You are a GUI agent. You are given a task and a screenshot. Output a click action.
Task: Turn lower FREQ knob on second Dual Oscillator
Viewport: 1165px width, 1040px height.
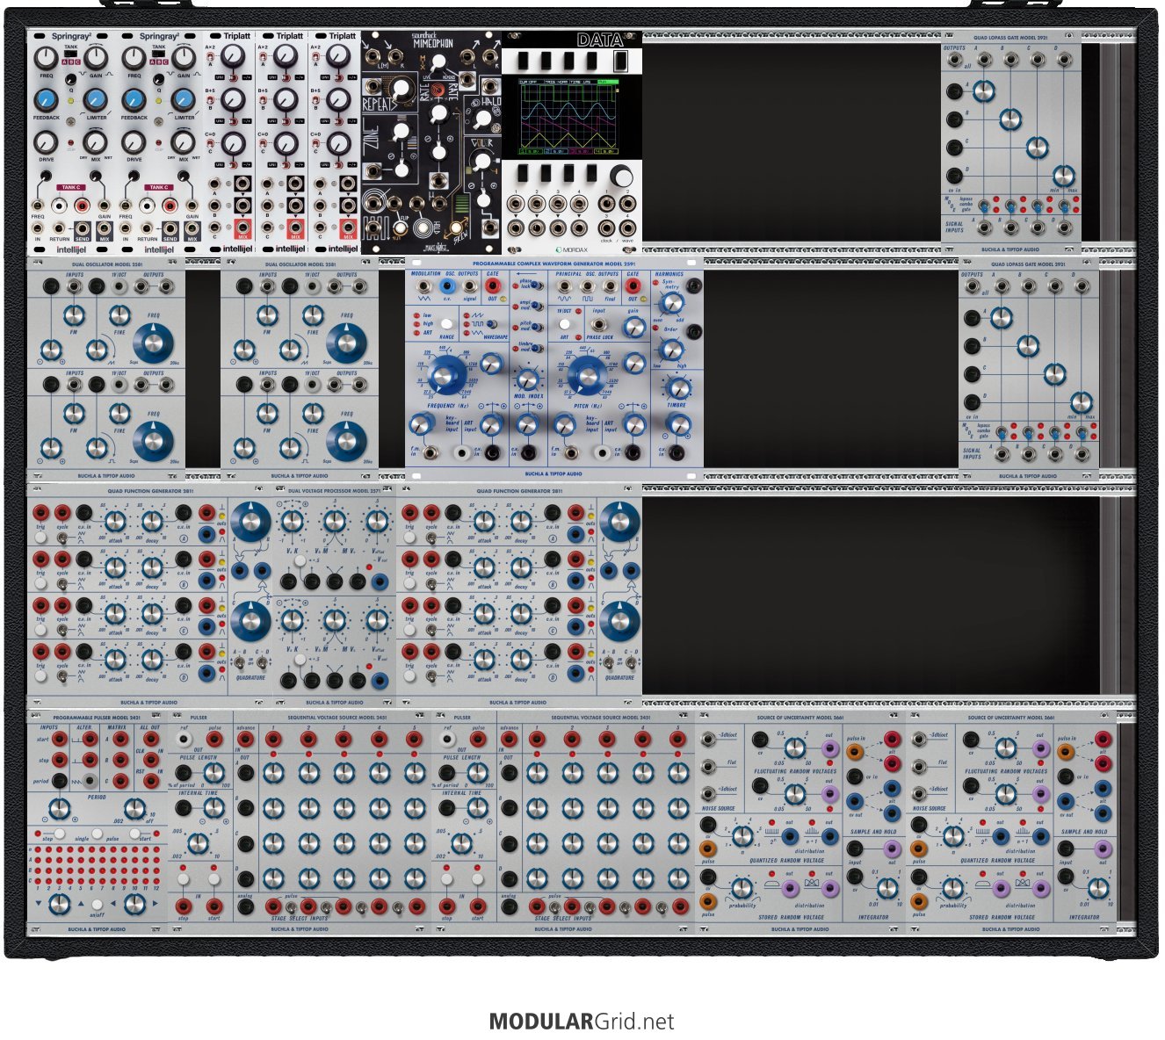(347, 441)
